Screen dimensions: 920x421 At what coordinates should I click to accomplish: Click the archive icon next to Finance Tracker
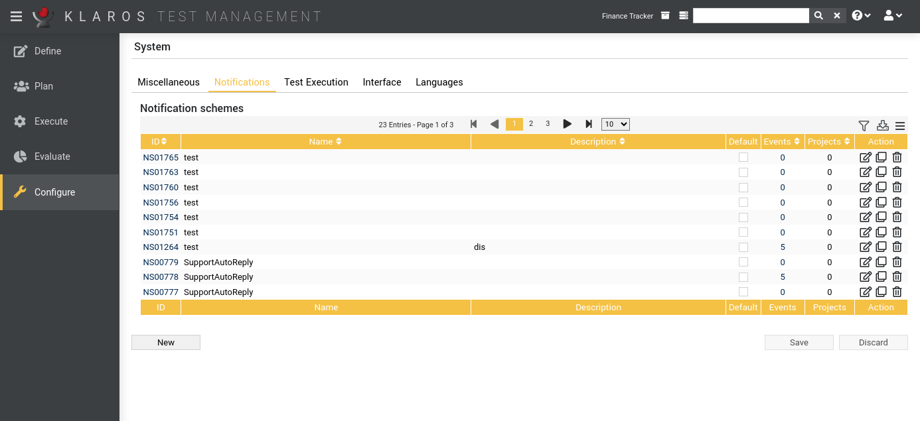(x=665, y=15)
